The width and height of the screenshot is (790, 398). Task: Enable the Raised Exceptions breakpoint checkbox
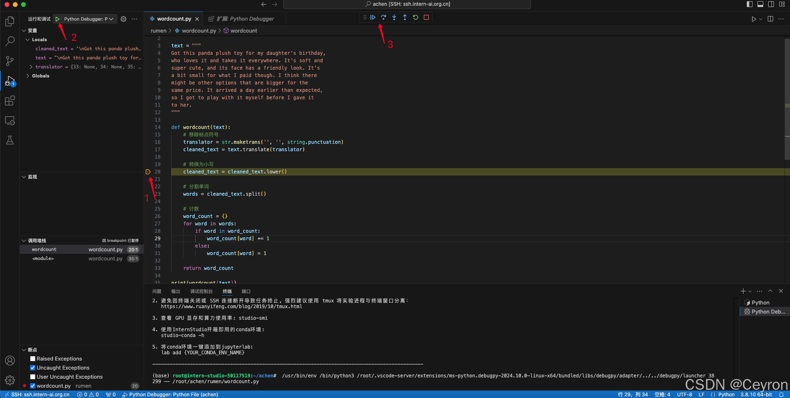click(33, 358)
